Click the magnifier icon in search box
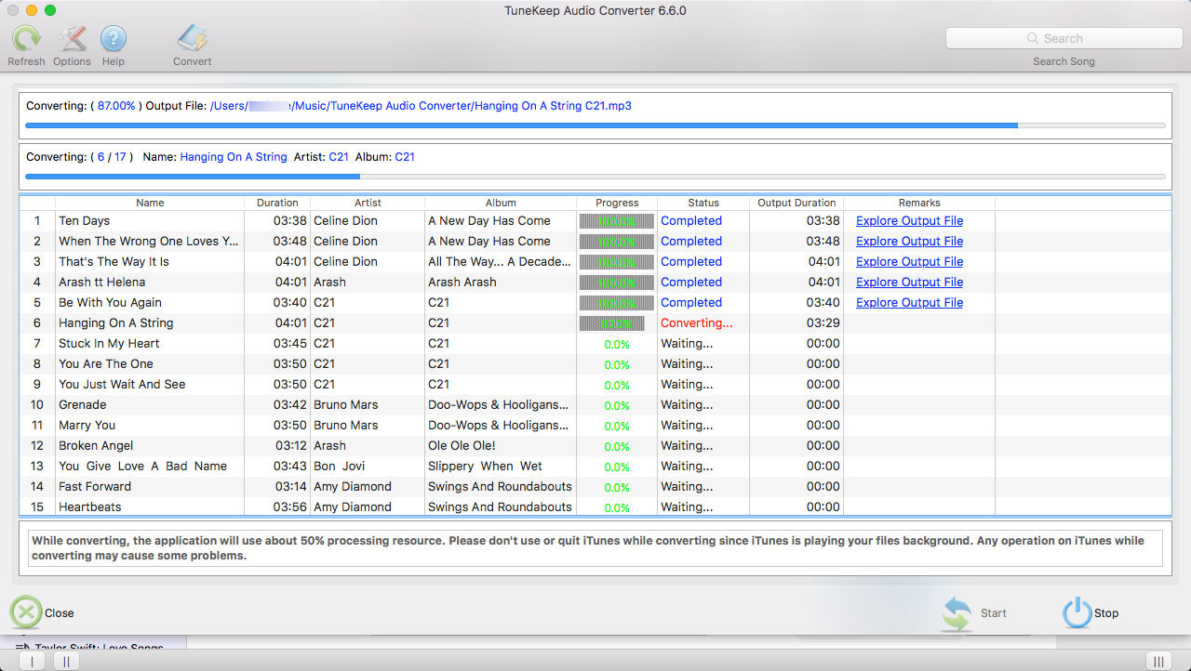1191x671 pixels. [1033, 38]
